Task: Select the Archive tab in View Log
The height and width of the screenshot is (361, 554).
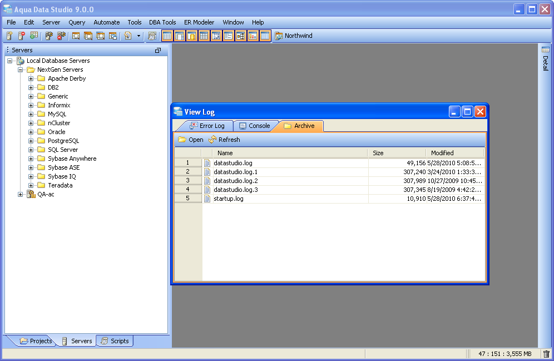Action: tap(300, 126)
